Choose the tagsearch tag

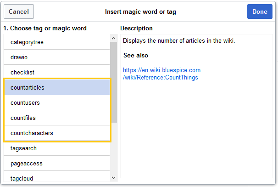[56, 148]
